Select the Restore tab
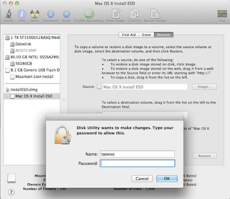 [x=164, y=35]
